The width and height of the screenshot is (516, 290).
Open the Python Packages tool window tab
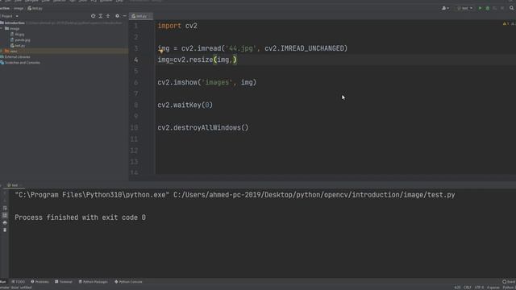click(x=94, y=282)
